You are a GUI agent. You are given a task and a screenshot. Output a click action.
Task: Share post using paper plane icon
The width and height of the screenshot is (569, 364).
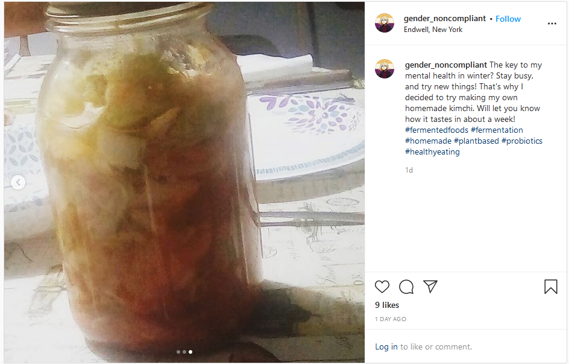click(x=430, y=287)
